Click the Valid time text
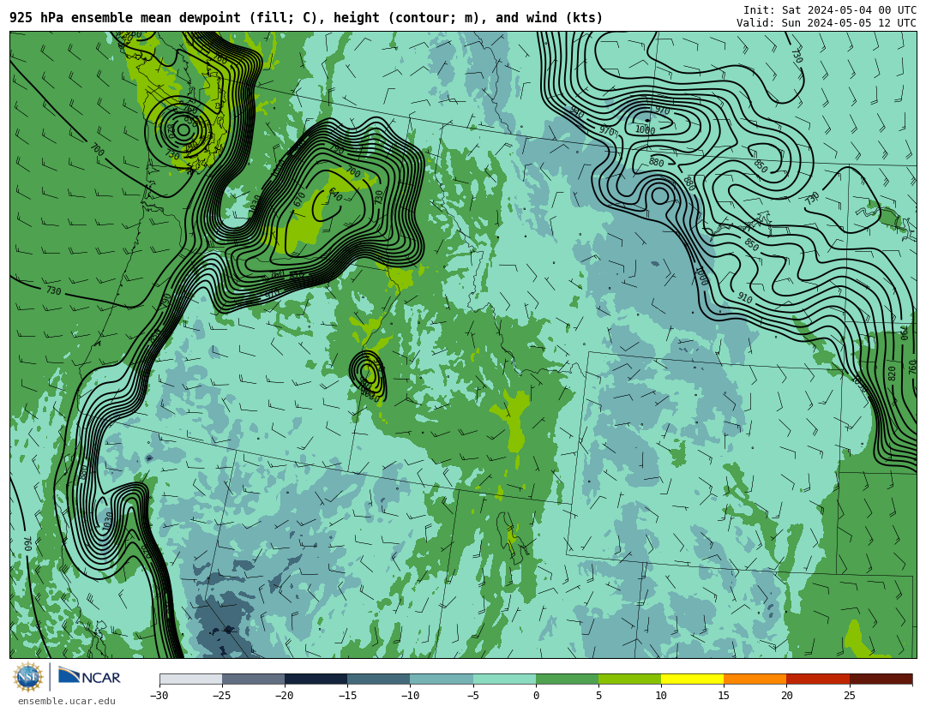 (x=827, y=23)
